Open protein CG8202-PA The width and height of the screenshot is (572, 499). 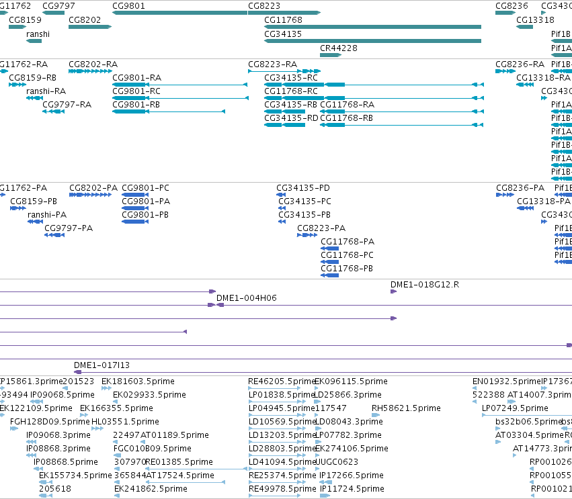[93, 188]
